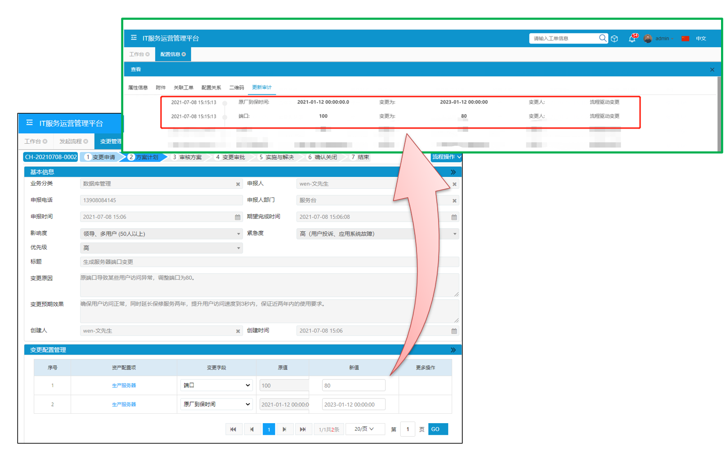The height and width of the screenshot is (451, 726).
Task: Collapse the 变更配置管理 section
Action: pos(453,350)
